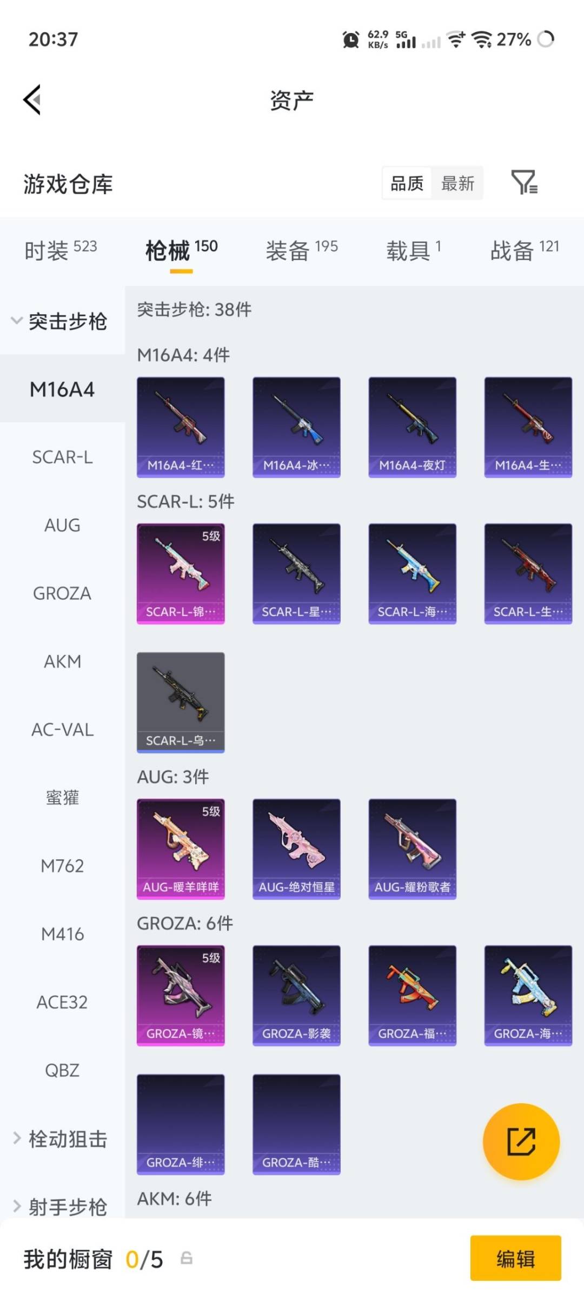Open the filter funnel icon
The height and width of the screenshot is (1298, 584).
pos(524,182)
